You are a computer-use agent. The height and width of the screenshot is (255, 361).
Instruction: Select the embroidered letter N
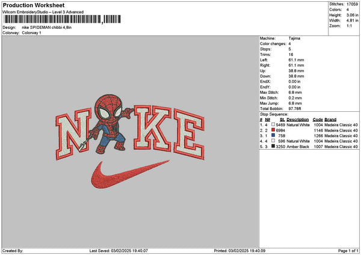coord(73,134)
